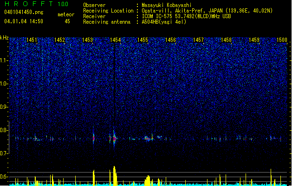Image resolution: width=292 pixels, height=186 pixels.
Task: Click the 1458 time axis label
Action: tap(226, 40)
